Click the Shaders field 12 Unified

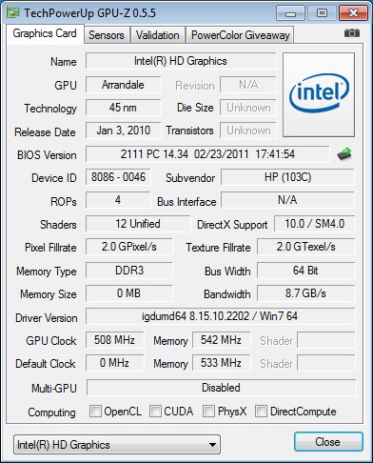pos(138,224)
